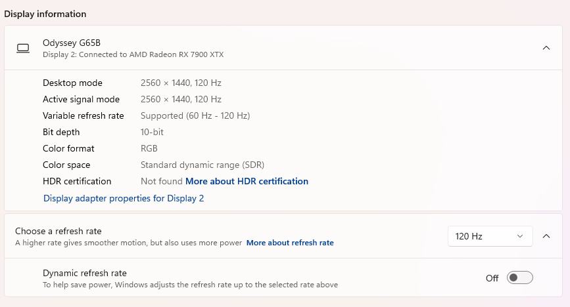Turn on the Dynamic refresh rate toggle

[x=520, y=278]
